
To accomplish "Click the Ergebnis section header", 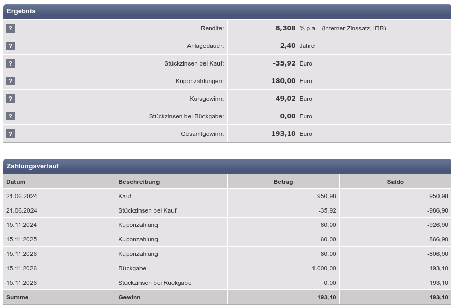I will 21,11.
